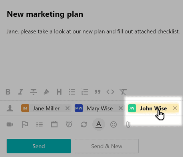Clear text formatting
Image resolution: width=183 pixels, height=157 pixels.
tap(123, 92)
